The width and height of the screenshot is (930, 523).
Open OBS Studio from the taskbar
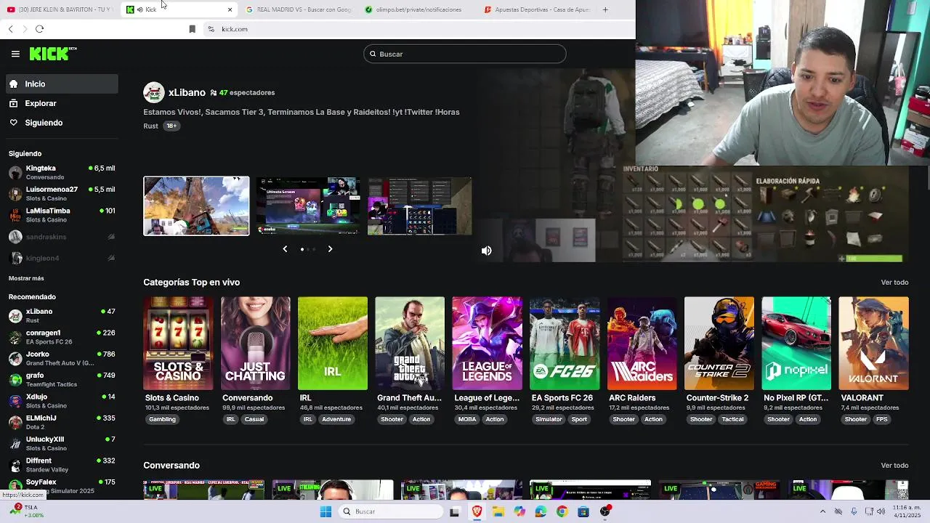(x=605, y=511)
